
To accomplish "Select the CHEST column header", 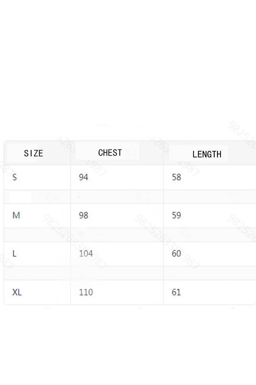I will (110, 153).
